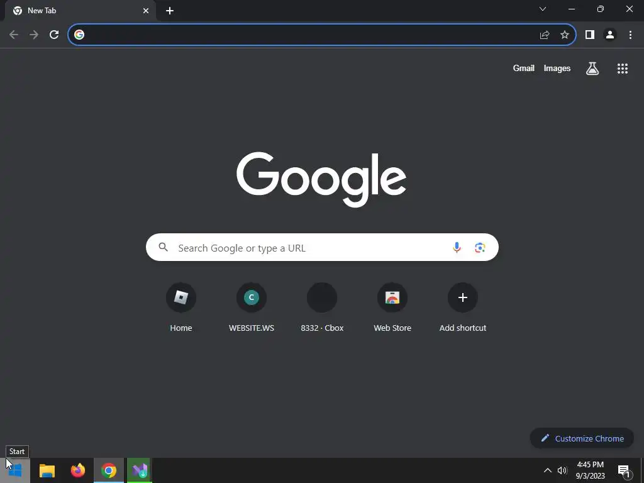
Task: Open the Web Store shortcut
Action: pyautogui.click(x=392, y=306)
